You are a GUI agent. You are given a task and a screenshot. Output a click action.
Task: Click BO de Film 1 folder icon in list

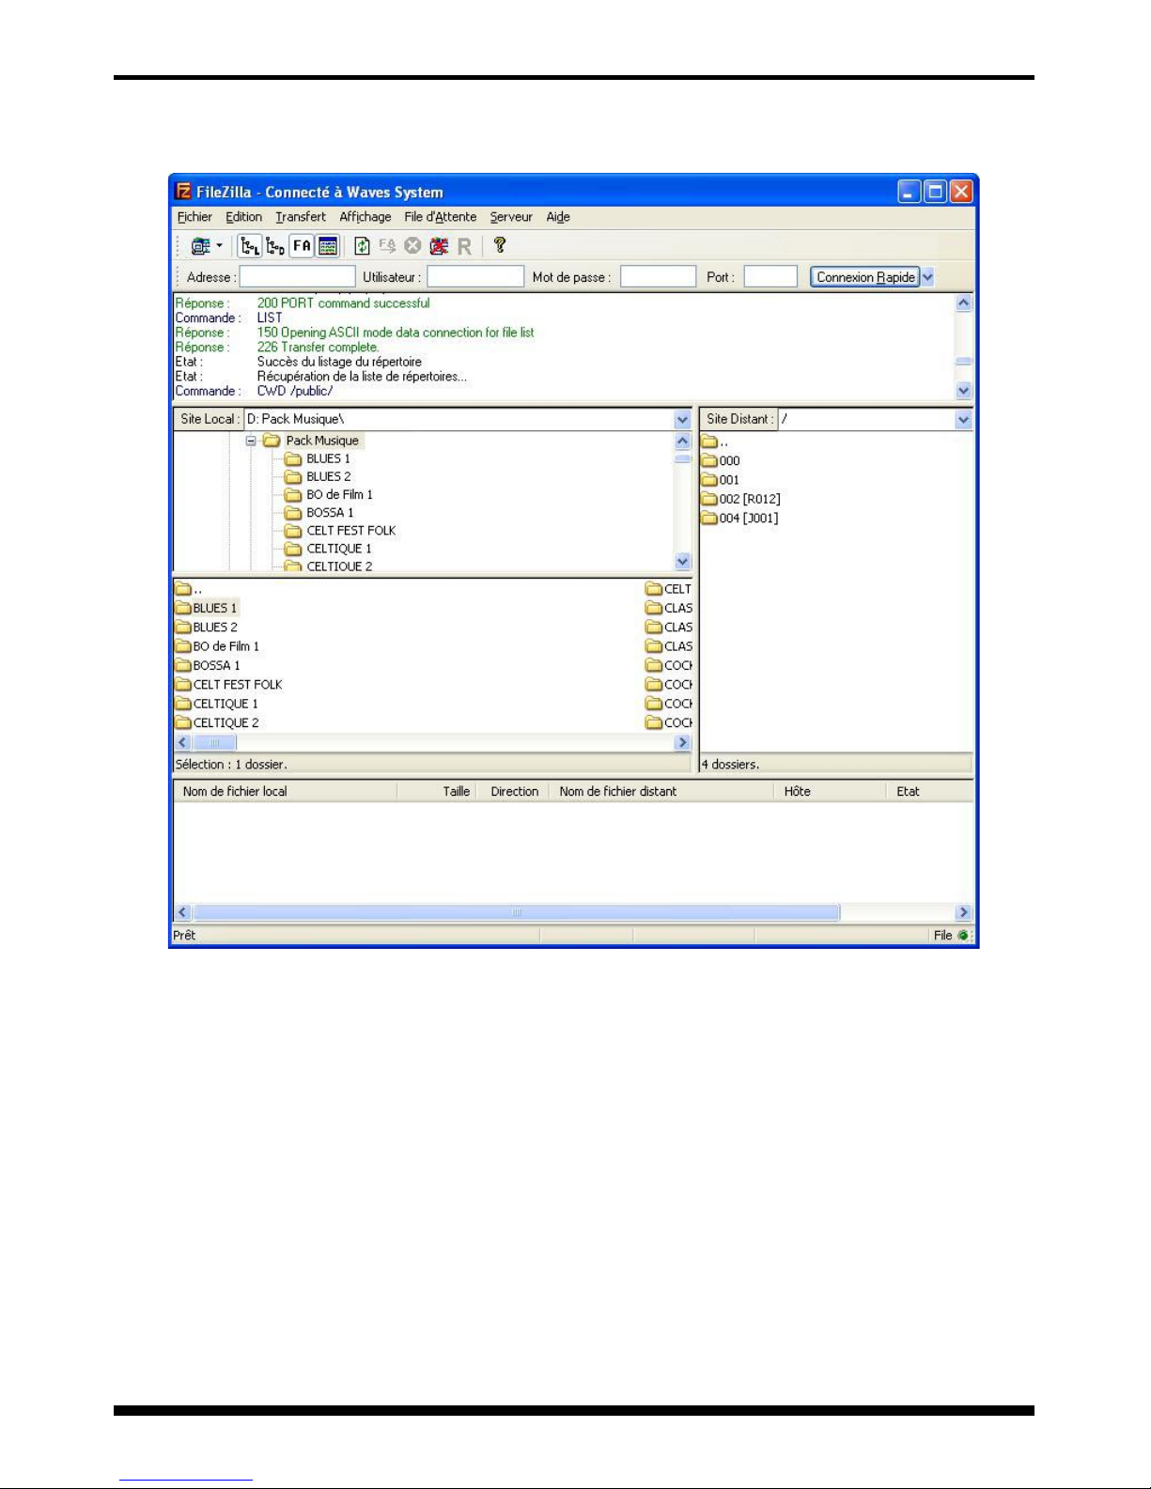point(183,646)
